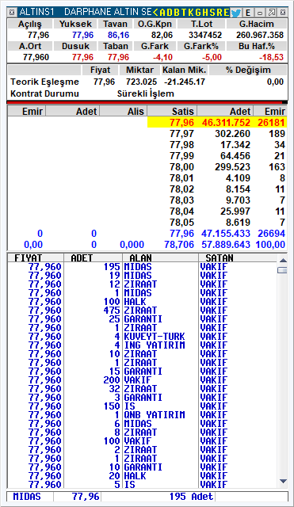This screenshot has height=507, width=294.
Task: Click the Bu Haf.% value -18,53
Action: pyautogui.click(x=271, y=57)
